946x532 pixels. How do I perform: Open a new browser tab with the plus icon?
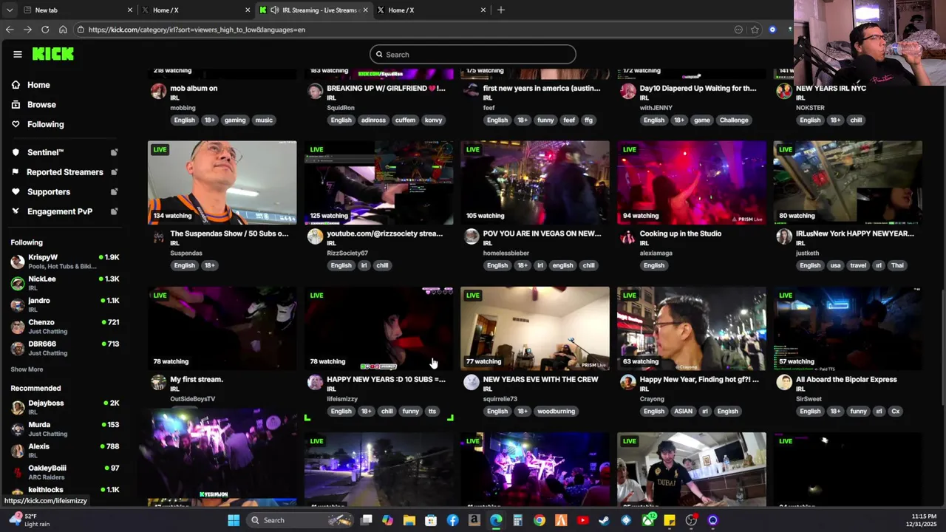pyautogui.click(x=501, y=10)
